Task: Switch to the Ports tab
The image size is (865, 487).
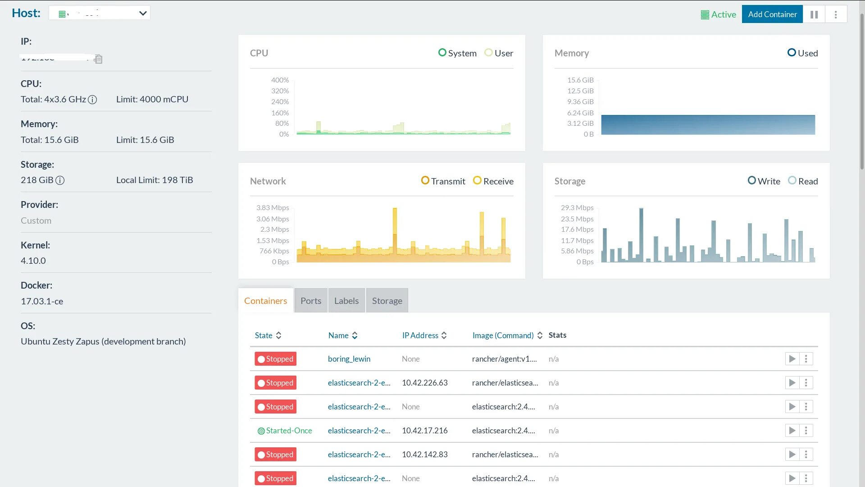Action: 311,301
